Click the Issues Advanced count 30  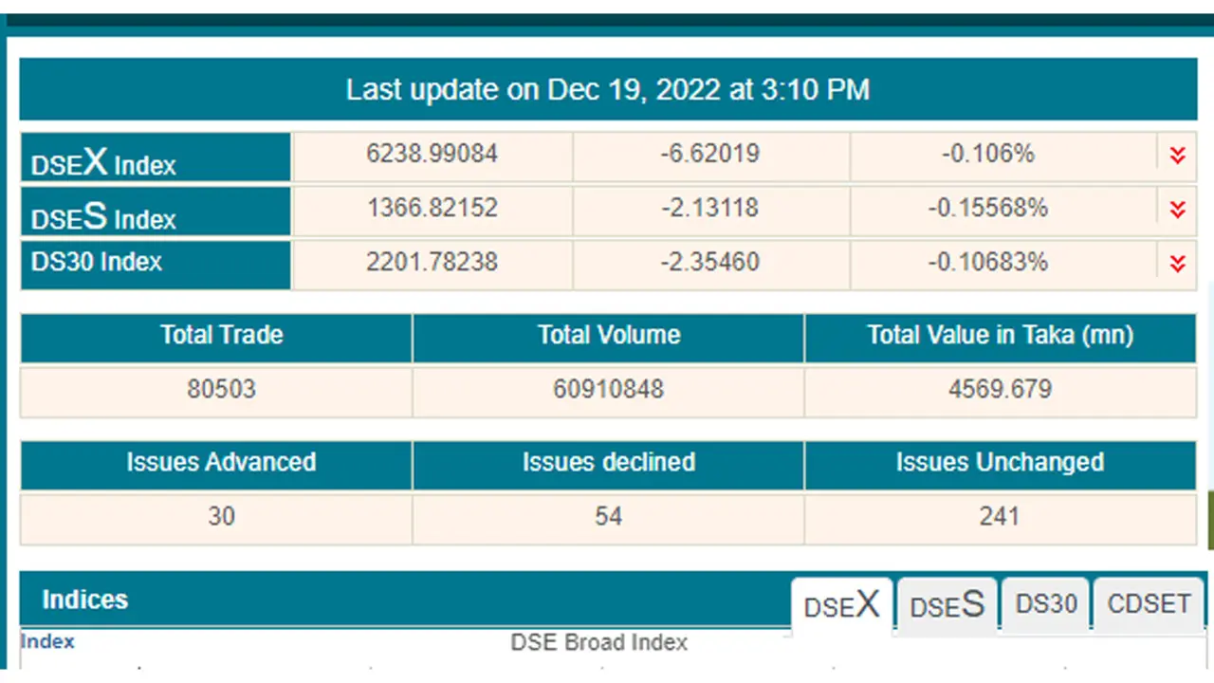(221, 516)
